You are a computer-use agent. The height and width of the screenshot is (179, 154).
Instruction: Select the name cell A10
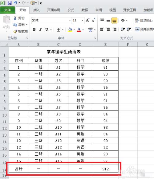pyautogui.click(x=59, y=127)
